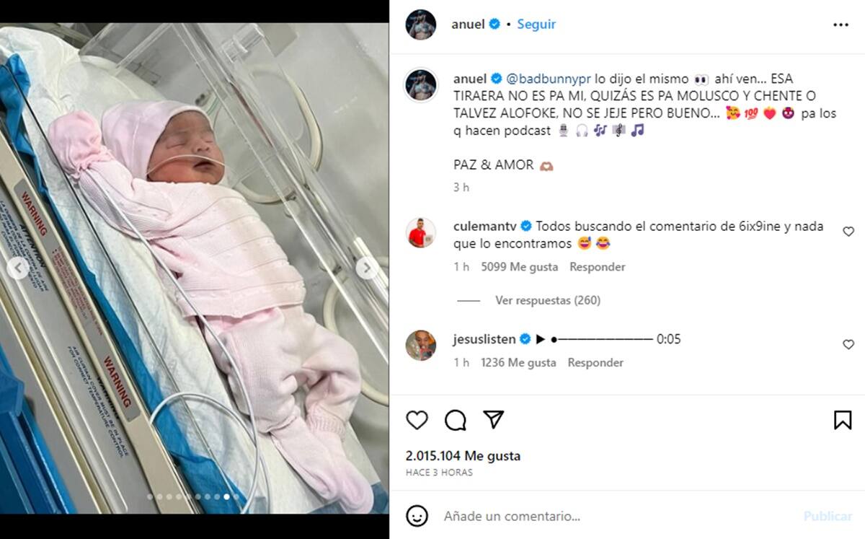Like the post with the heart icon
Viewport: 865px width, 539px height.
[x=417, y=420]
